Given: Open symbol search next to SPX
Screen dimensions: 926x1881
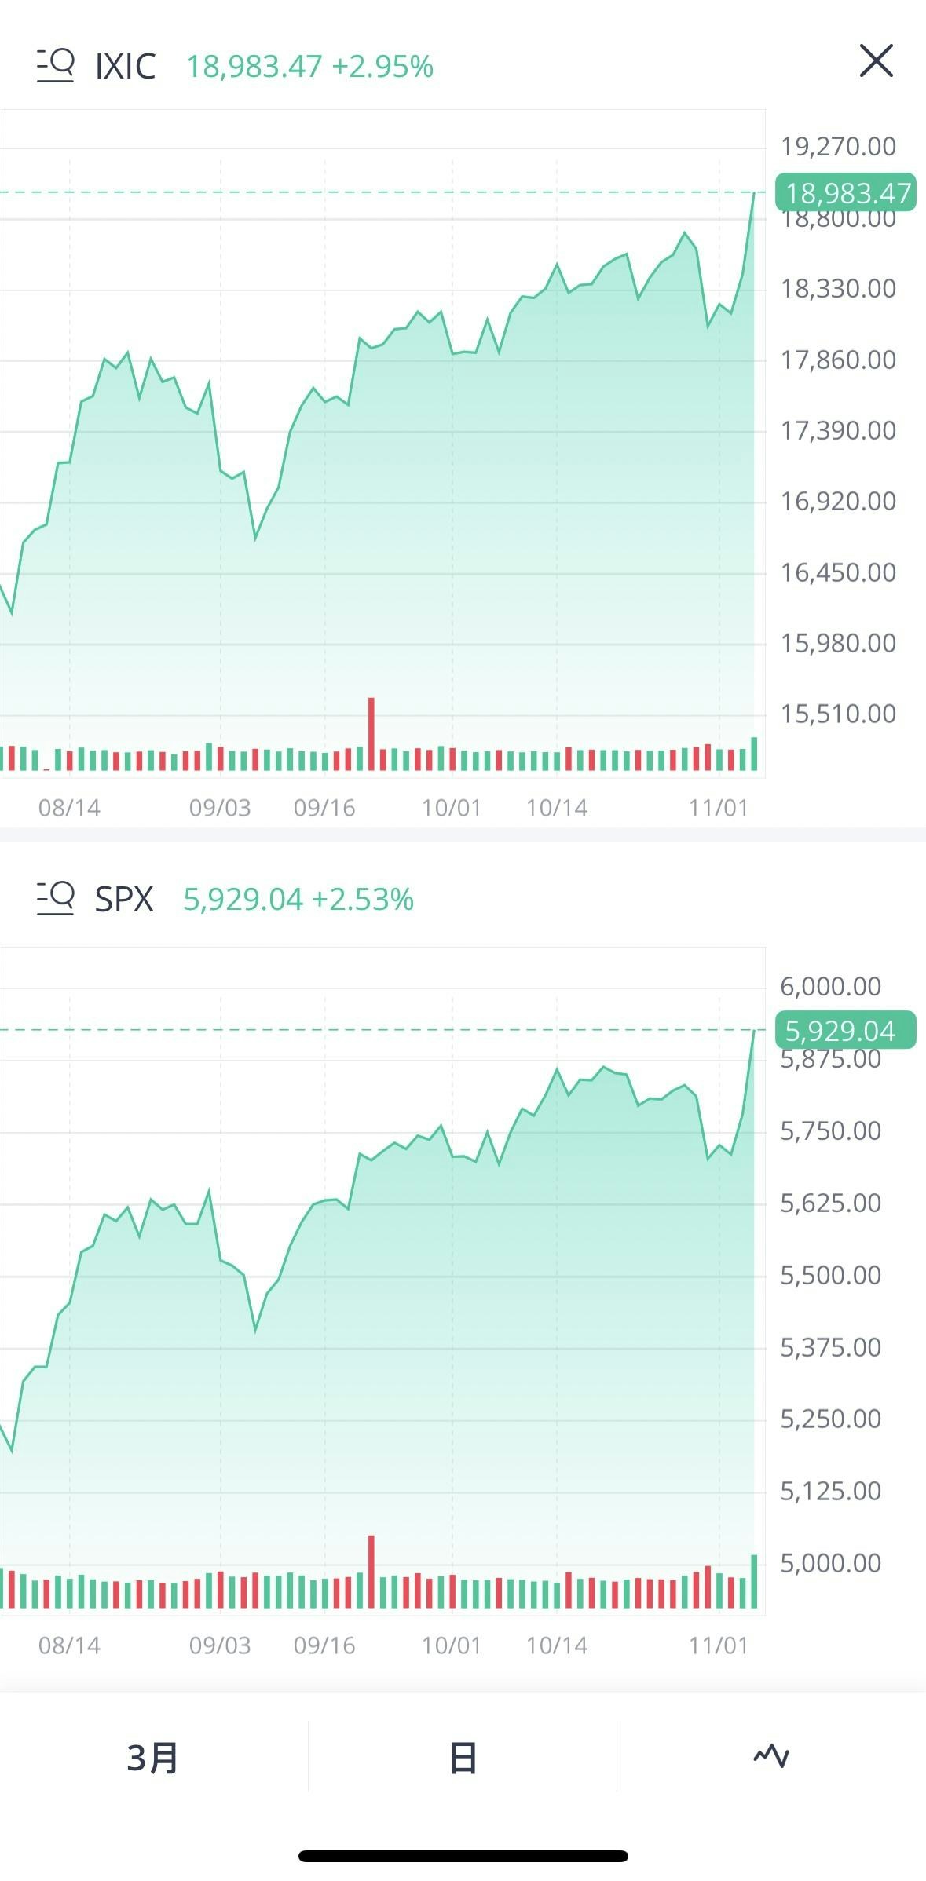Looking at the screenshot, I should click(56, 898).
